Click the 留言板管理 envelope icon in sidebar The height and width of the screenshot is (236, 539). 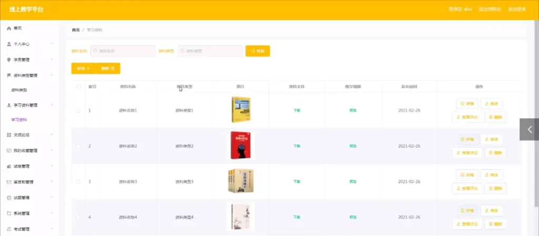coord(9,182)
